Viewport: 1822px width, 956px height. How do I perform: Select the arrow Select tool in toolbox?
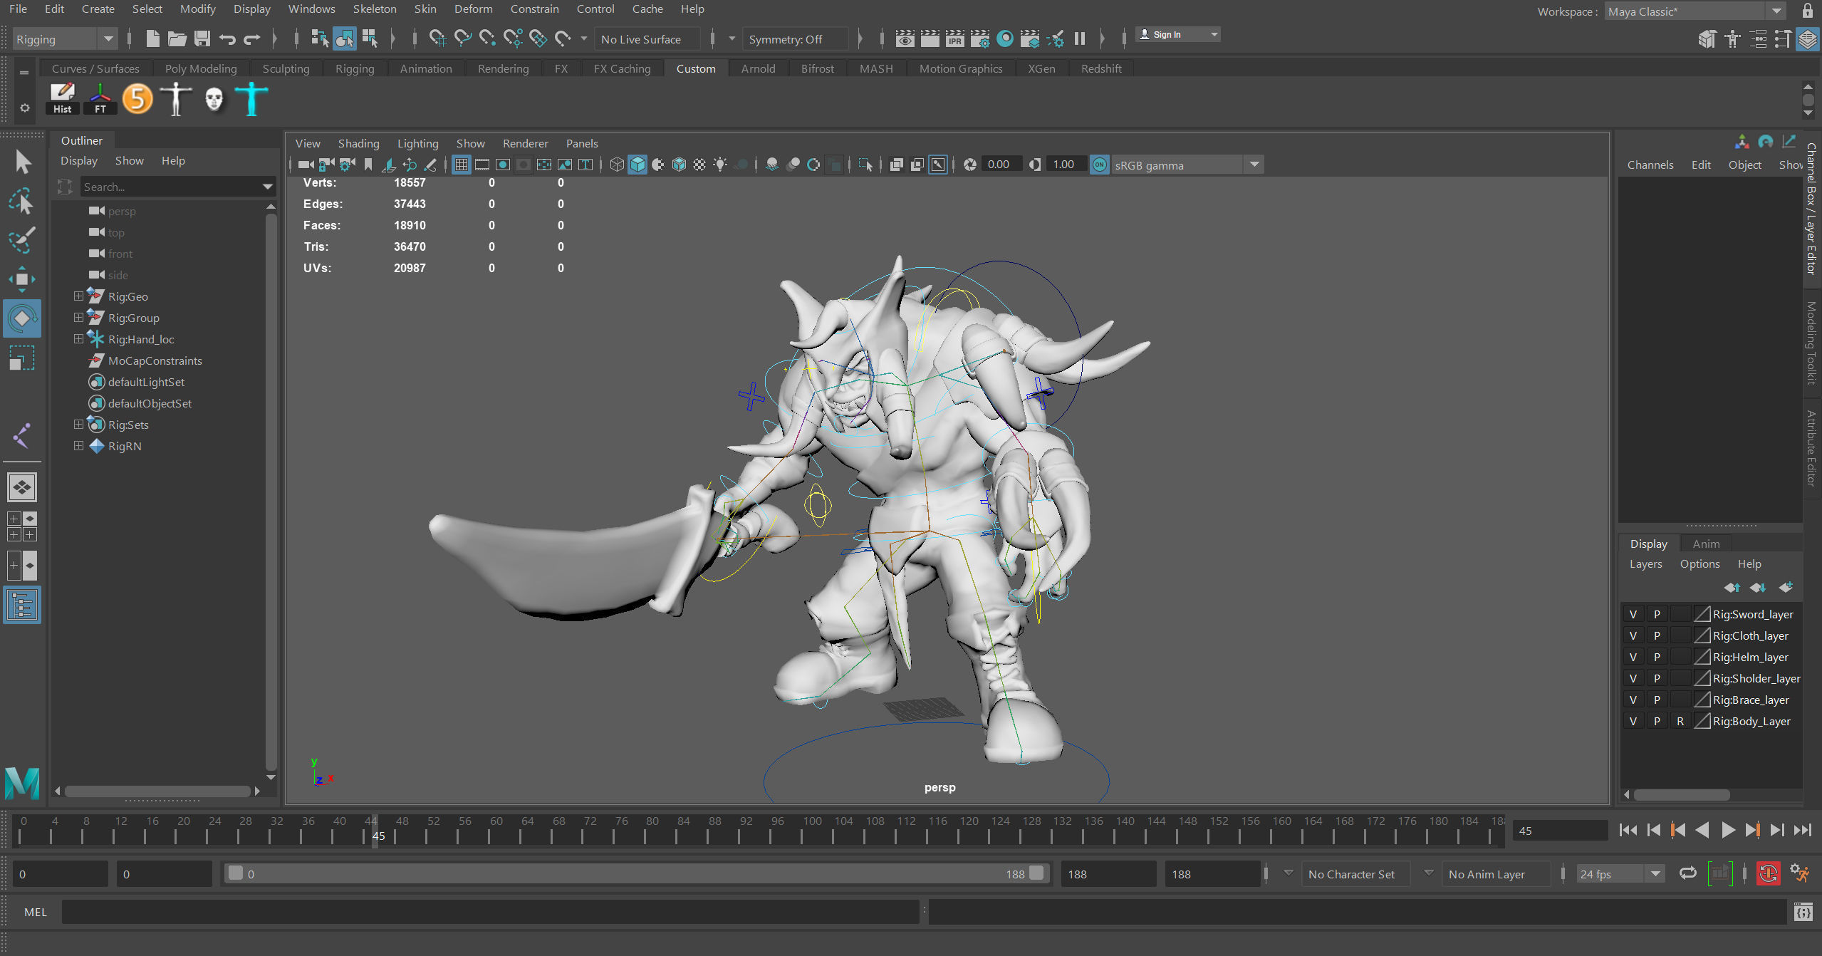click(23, 162)
